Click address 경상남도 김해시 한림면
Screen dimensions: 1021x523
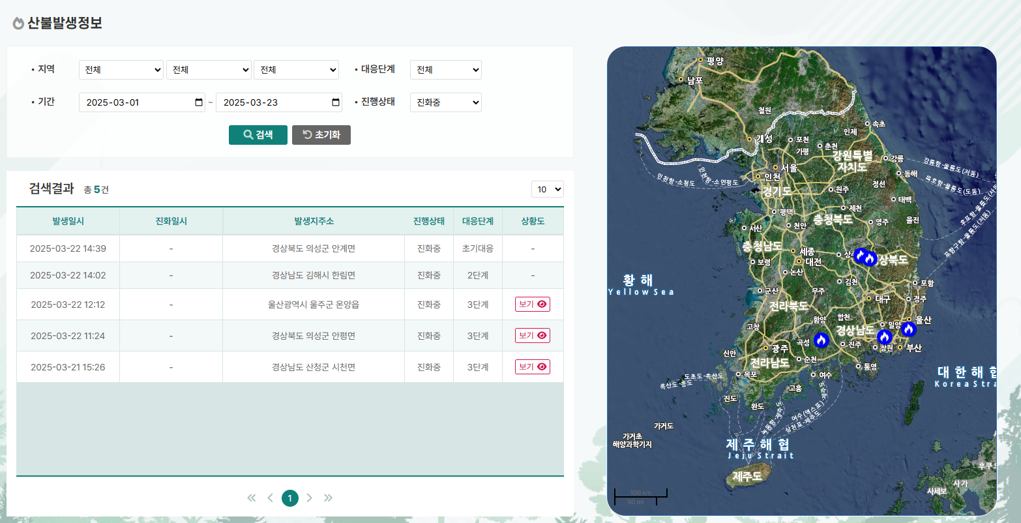click(314, 275)
